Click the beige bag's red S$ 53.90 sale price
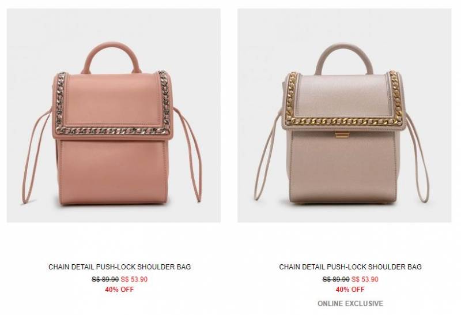This screenshot has width=461, height=315. [365, 279]
